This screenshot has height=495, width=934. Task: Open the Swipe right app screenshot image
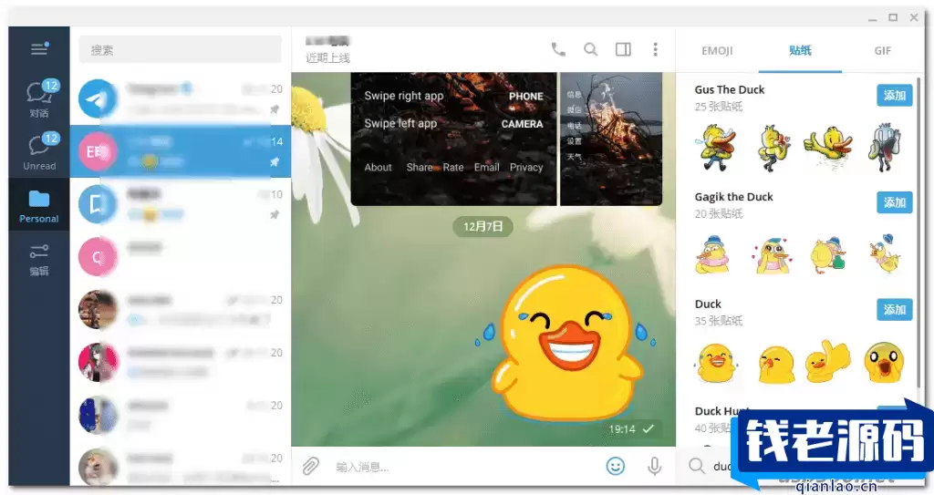point(453,139)
